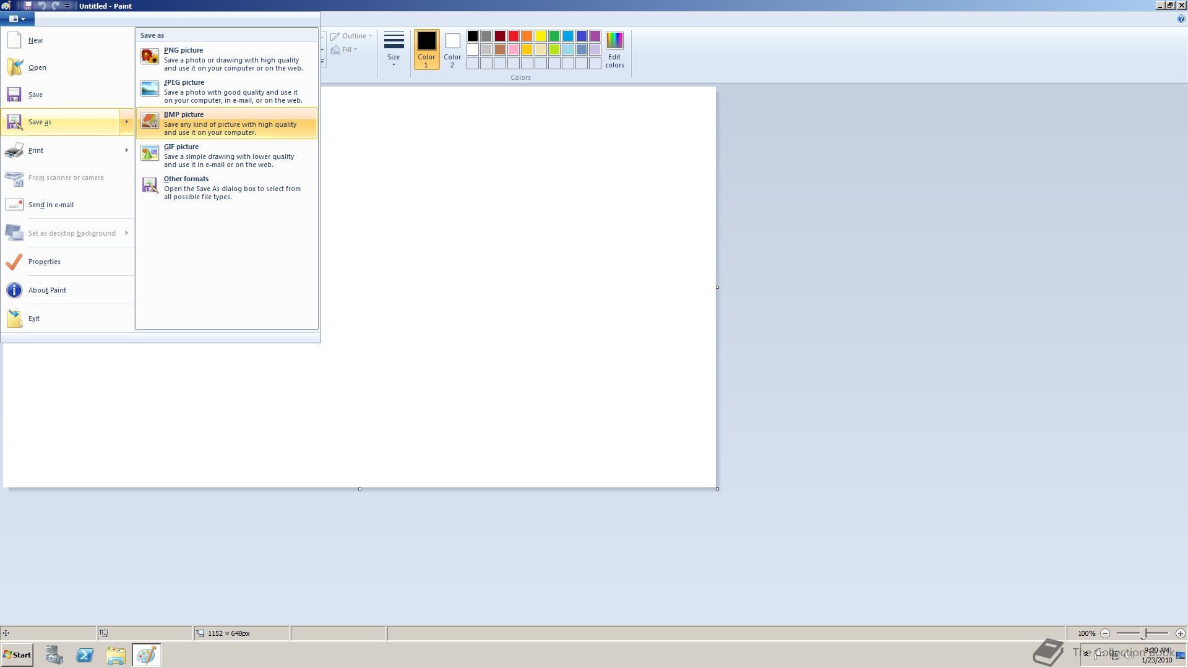1188x668 pixels.
Task: Choose Open from the Paint menu
Action: (68, 67)
